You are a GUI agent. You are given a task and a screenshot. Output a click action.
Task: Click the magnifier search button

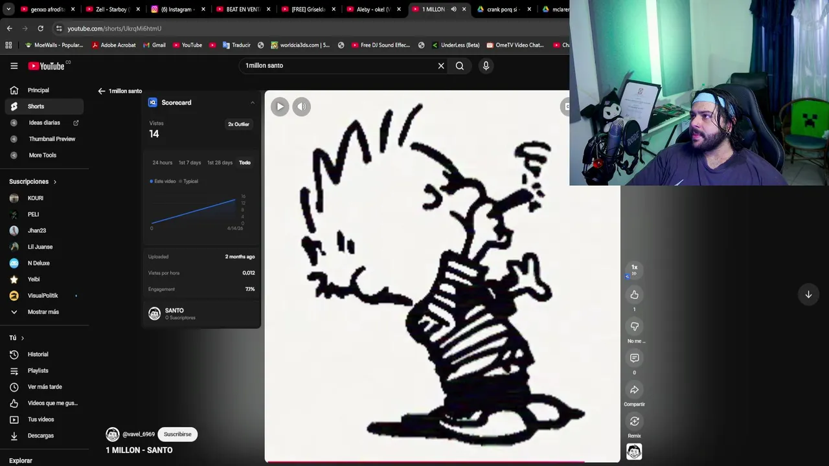460,65
